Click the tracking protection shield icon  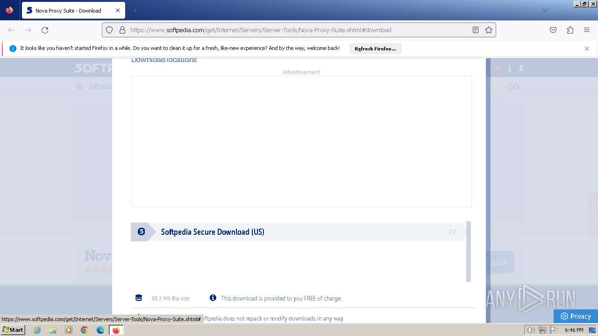tap(109, 30)
